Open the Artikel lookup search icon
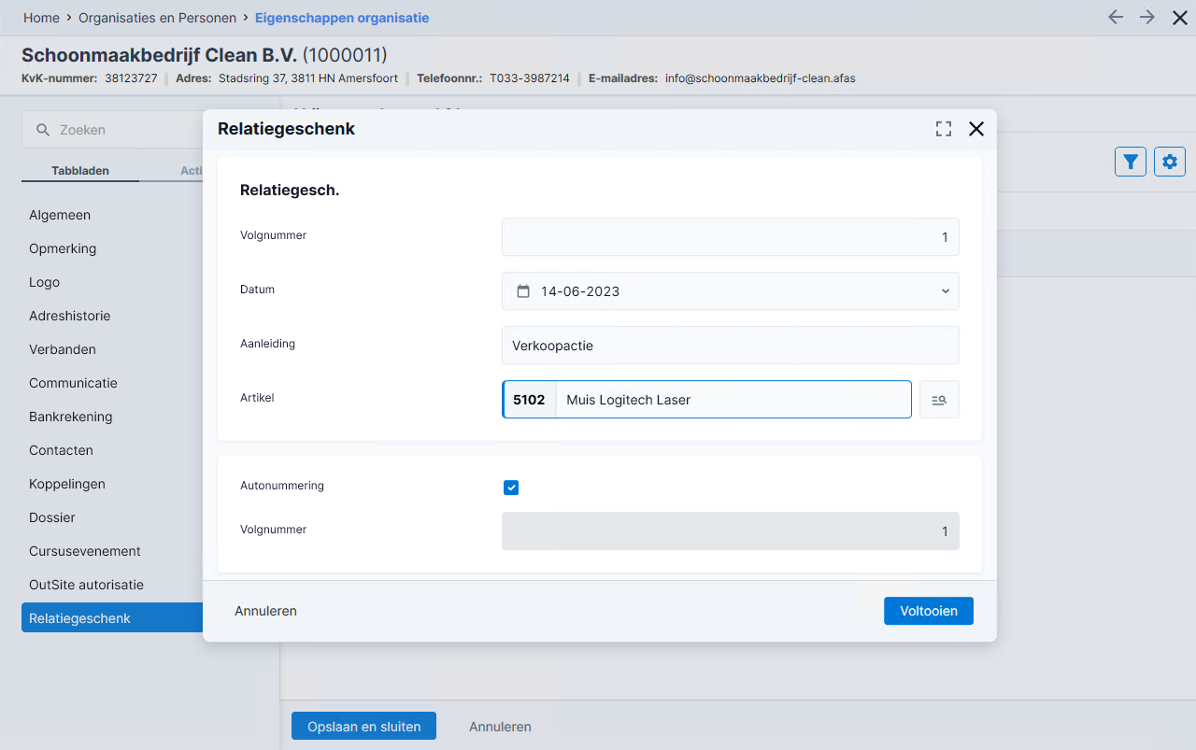 click(x=939, y=400)
